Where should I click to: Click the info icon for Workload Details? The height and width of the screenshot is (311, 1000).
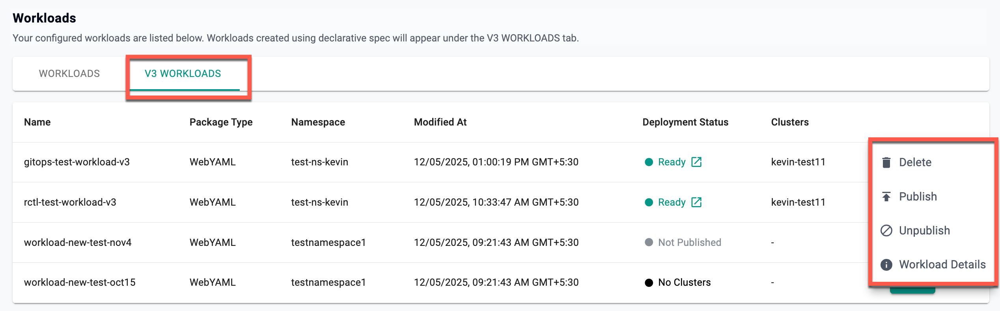(x=886, y=264)
